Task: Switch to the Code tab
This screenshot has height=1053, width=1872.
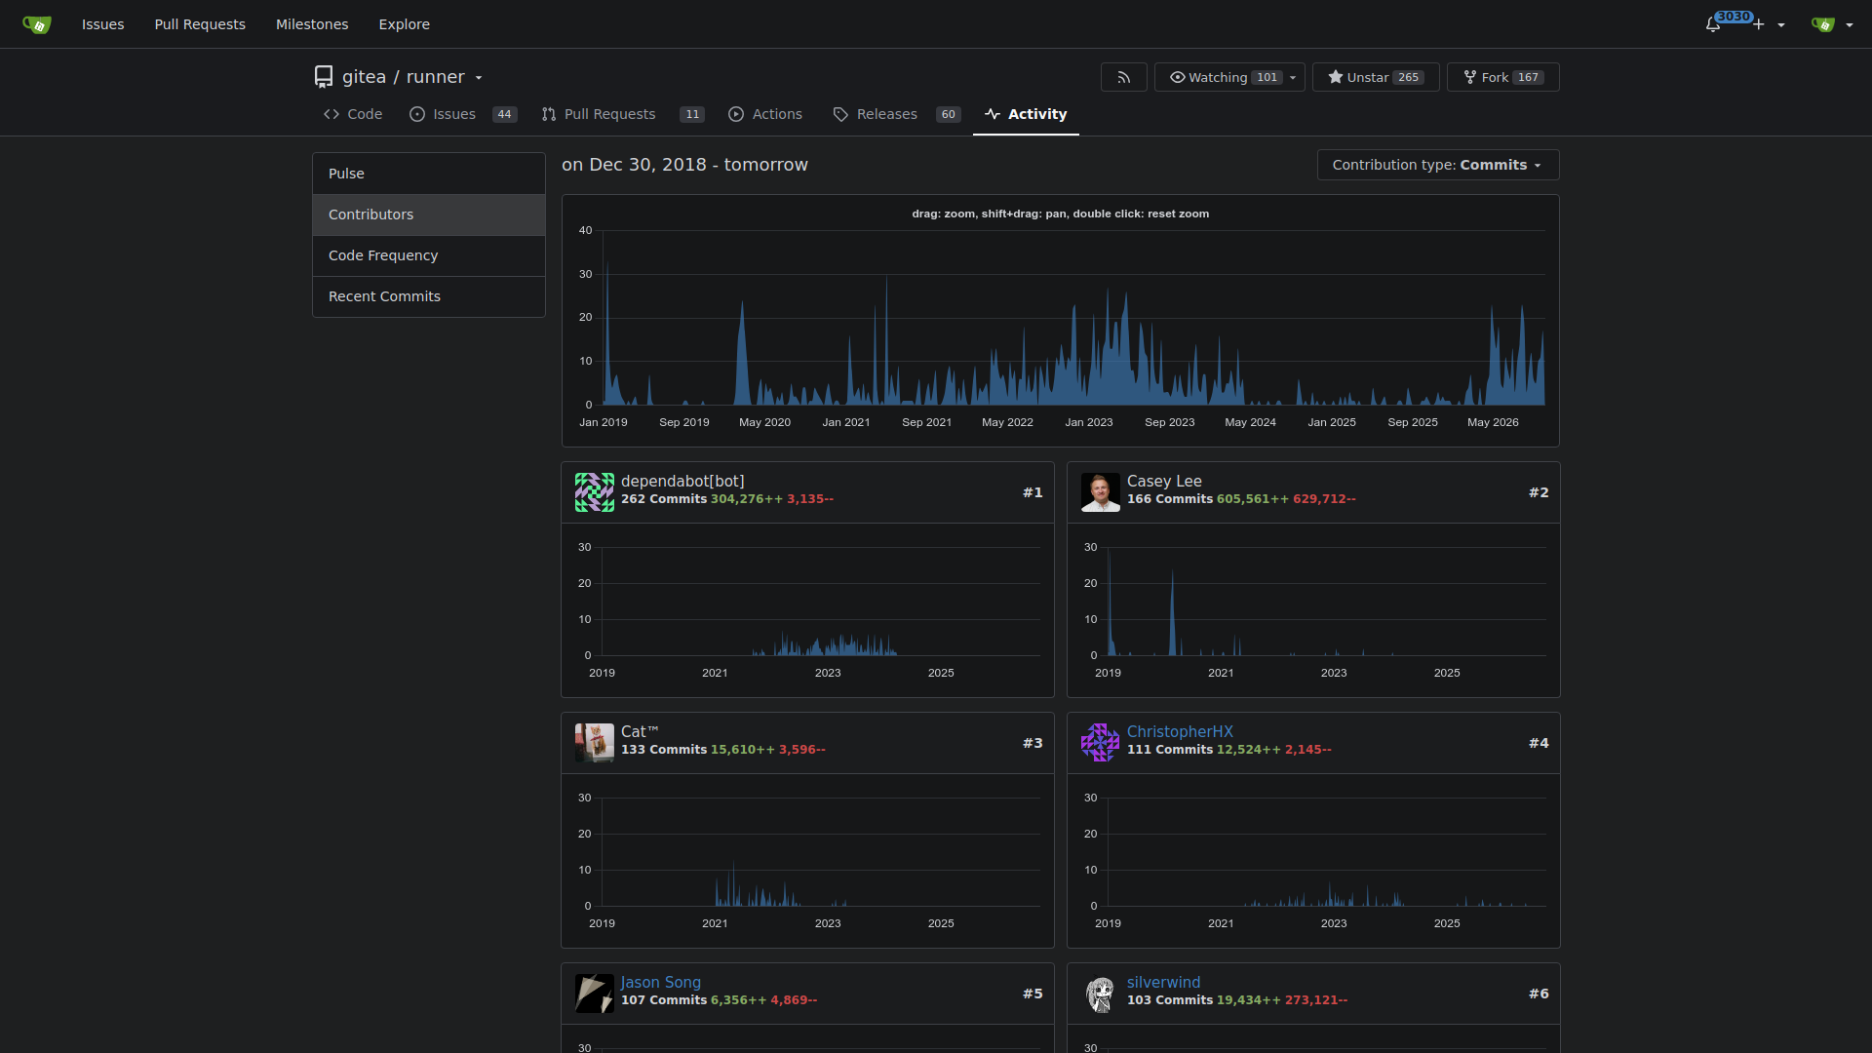Action: [353, 114]
